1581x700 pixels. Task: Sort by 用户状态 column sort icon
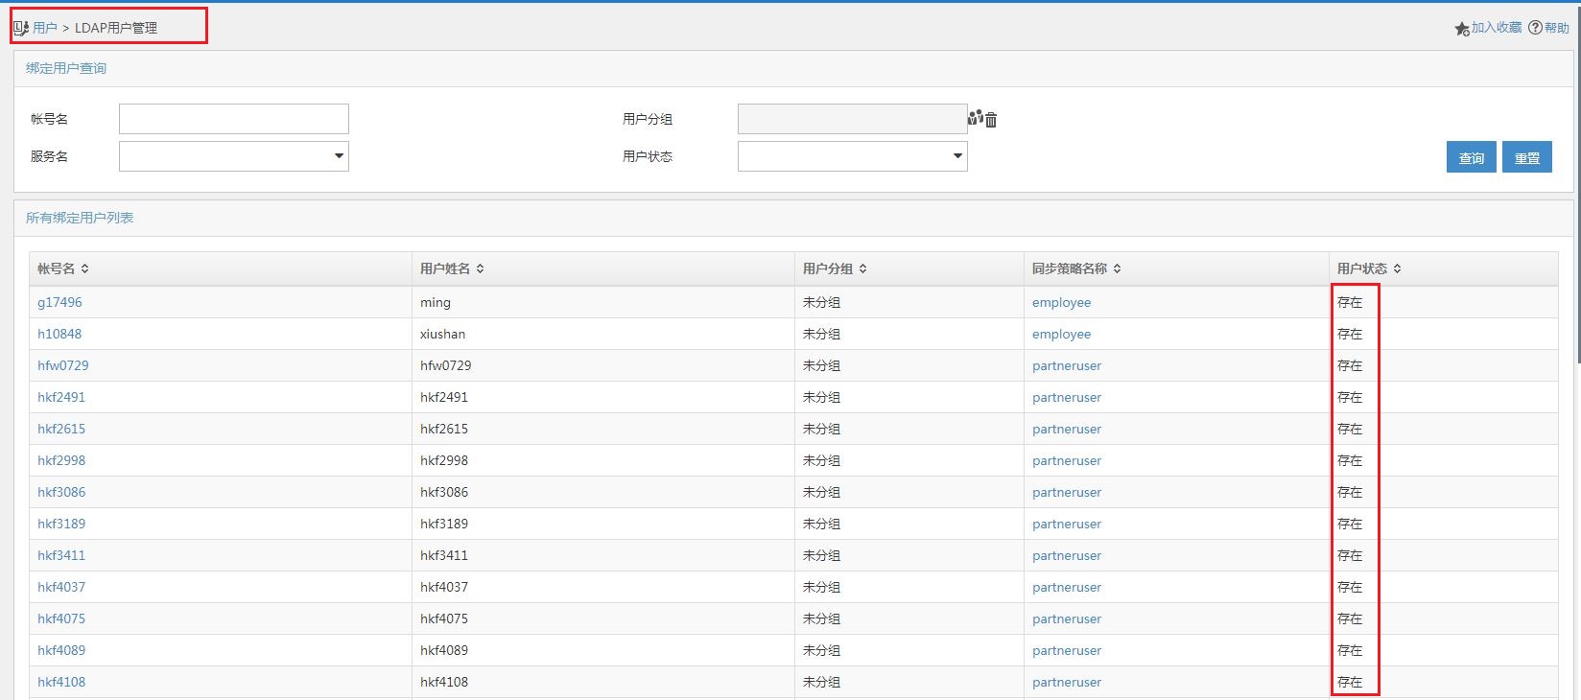coord(1398,268)
